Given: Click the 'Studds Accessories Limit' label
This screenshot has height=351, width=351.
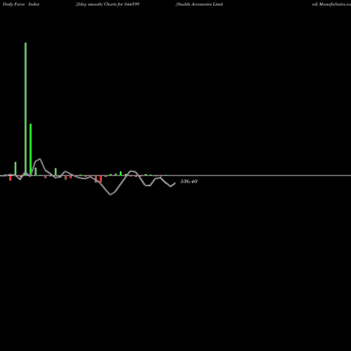Looking at the screenshot, I should [199, 4].
